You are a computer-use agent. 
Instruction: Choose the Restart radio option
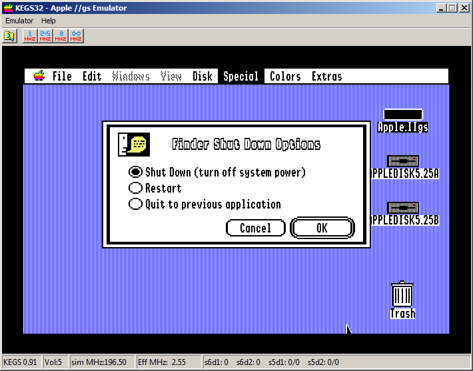tap(136, 188)
